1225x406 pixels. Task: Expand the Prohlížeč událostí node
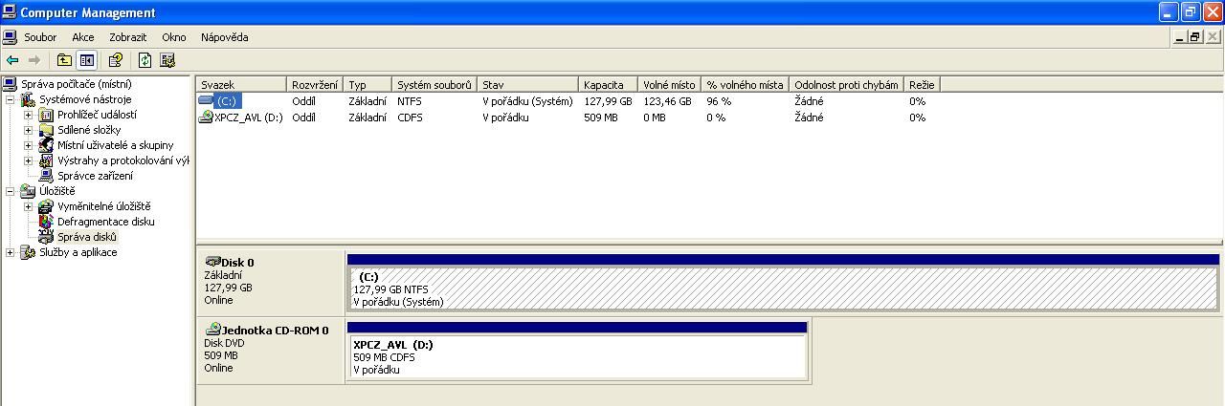(x=29, y=115)
